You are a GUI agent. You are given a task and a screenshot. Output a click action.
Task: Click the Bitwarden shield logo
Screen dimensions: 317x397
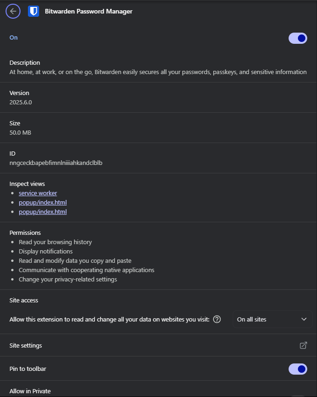coord(34,11)
